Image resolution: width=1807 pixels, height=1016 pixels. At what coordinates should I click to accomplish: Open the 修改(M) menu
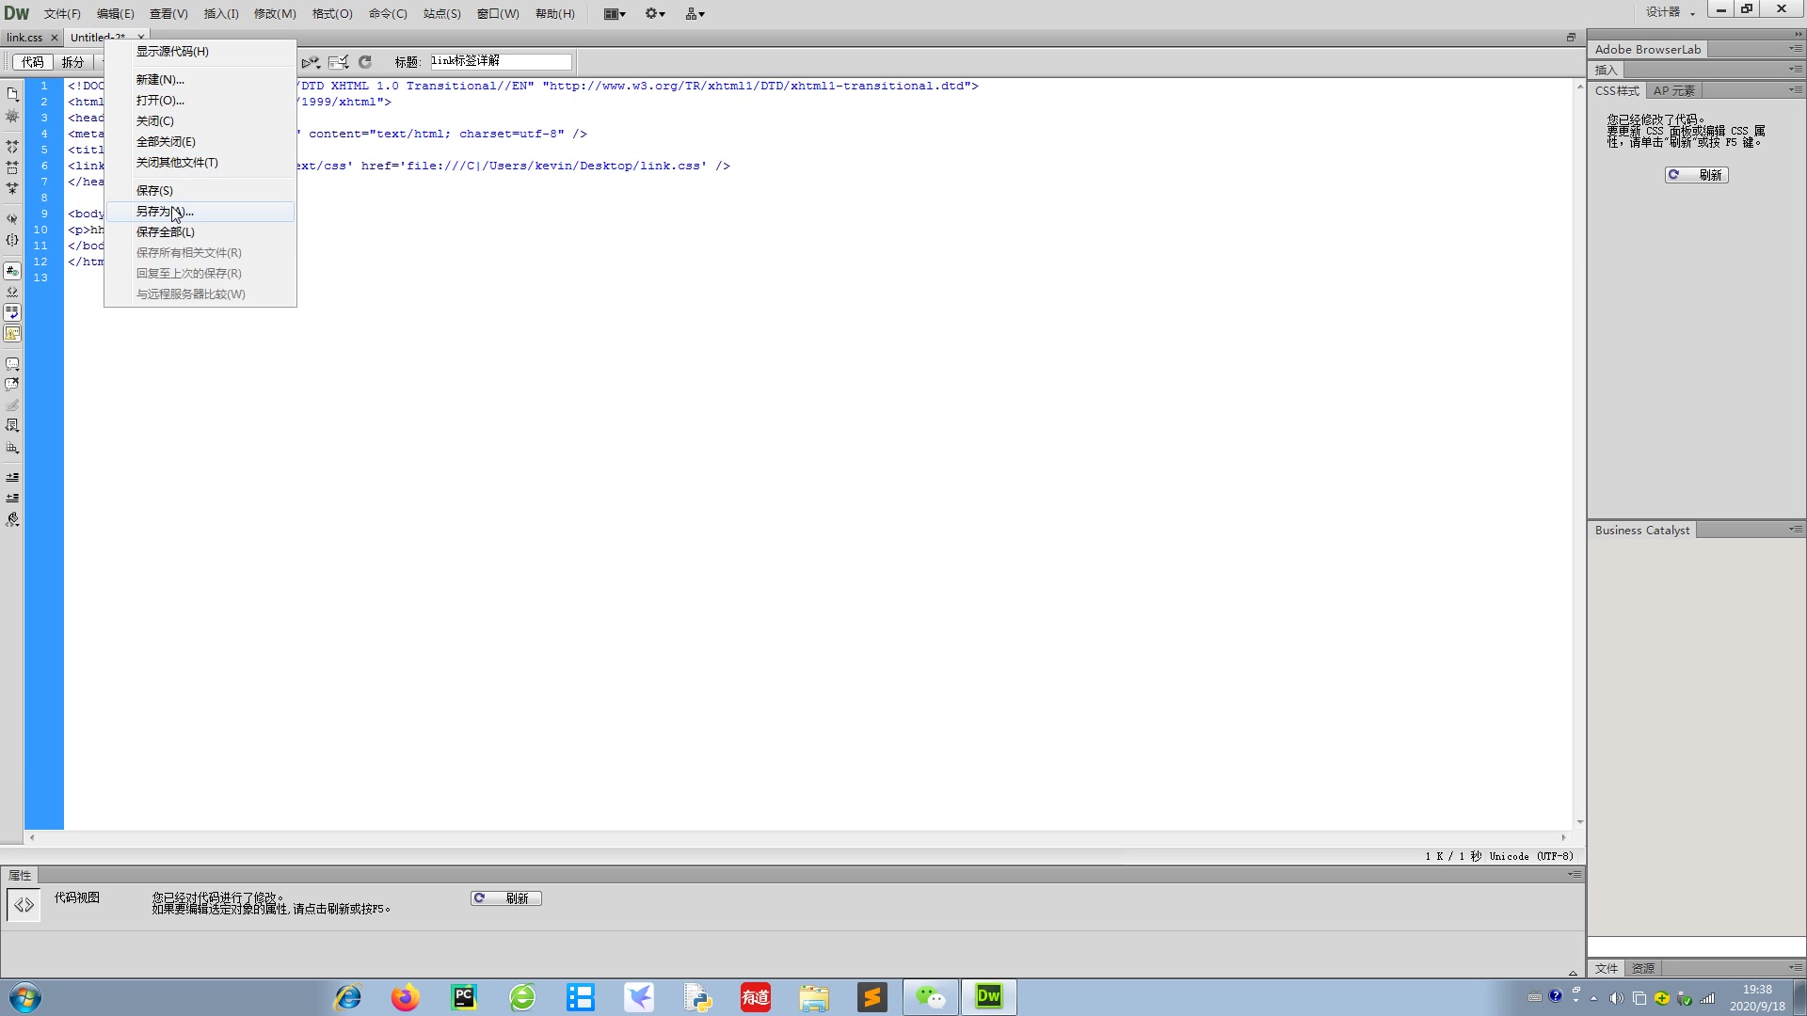click(x=275, y=13)
